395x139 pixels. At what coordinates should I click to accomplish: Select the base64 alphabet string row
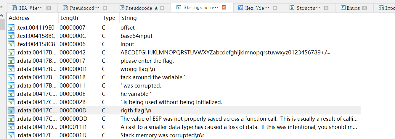[225, 53]
